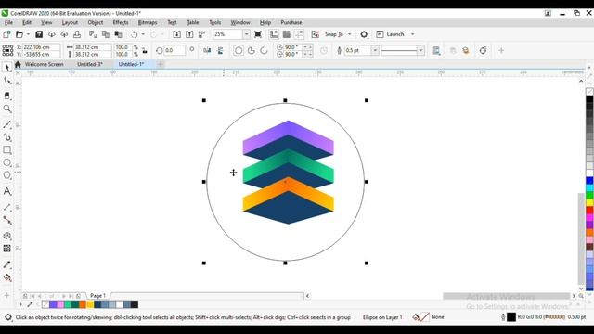Screen dimensions: 594x334
Task: Open the zoom level 25% dropdown
Action: coord(246,34)
